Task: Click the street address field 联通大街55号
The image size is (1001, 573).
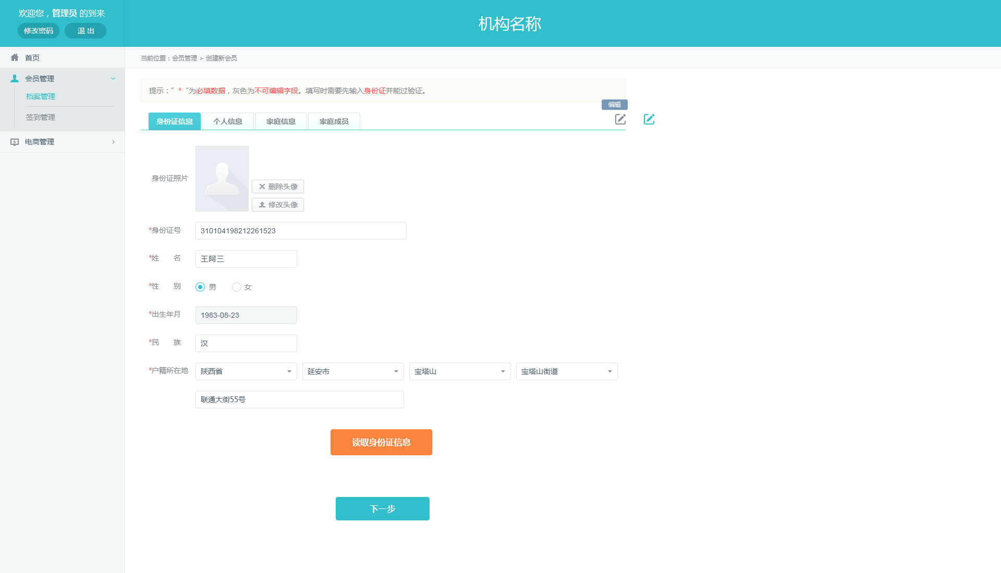Action: tap(300, 400)
